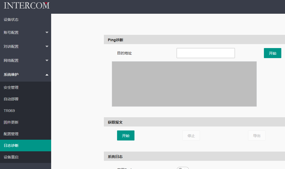Image resolution: width=285 pixels, height=169 pixels.
Task: Collapse the 系统维护 menu arrow
Action: click(x=47, y=75)
